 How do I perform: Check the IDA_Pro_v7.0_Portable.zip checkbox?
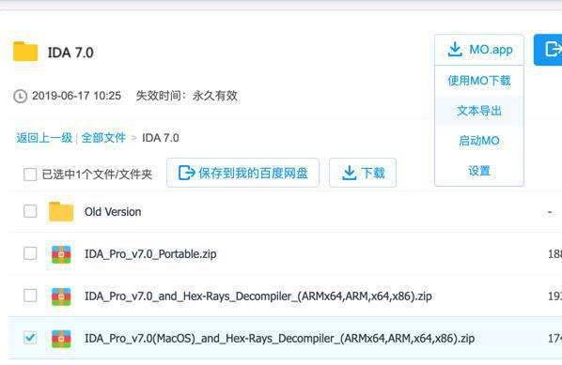30,253
